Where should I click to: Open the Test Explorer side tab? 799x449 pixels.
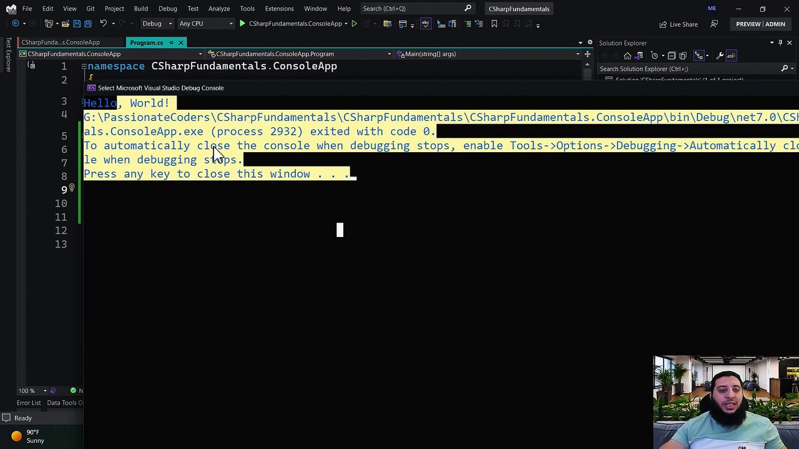pyautogui.click(x=8, y=56)
